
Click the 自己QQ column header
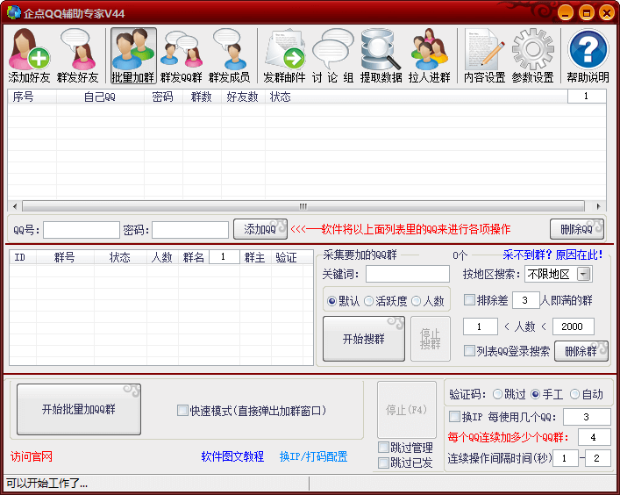tap(100, 97)
